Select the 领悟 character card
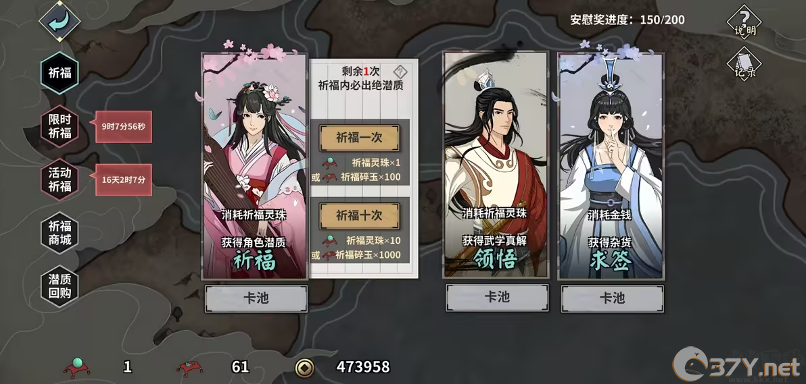 tap(496, 165)
